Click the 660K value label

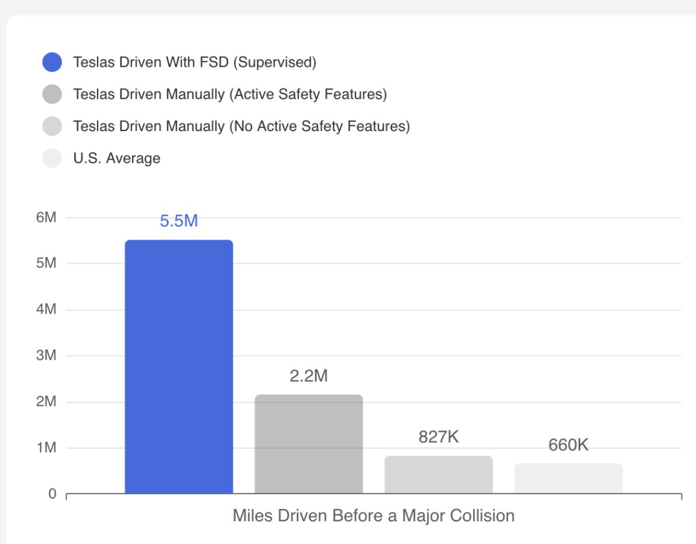568,445
